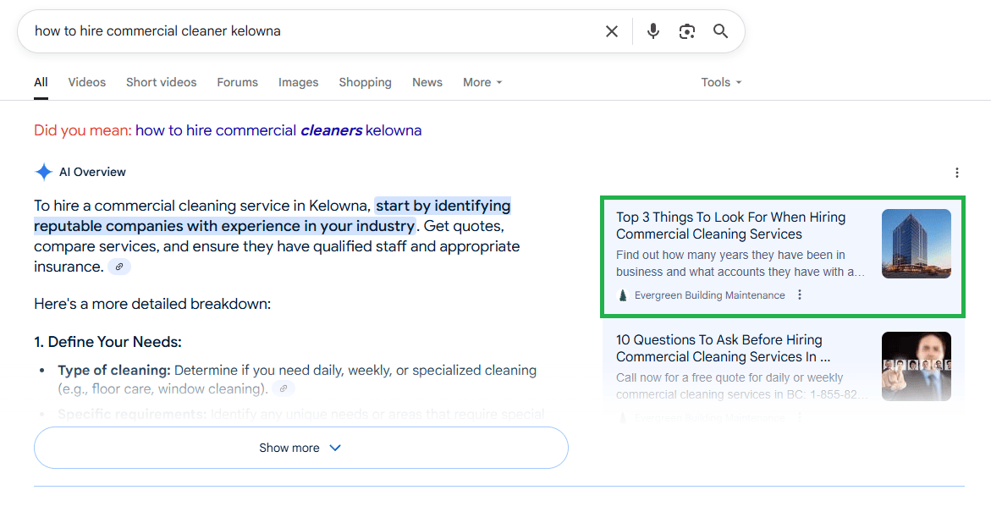This screenshot has width=991, height=512.
Task: Open Google Lens image search
Action: (686, 30)
